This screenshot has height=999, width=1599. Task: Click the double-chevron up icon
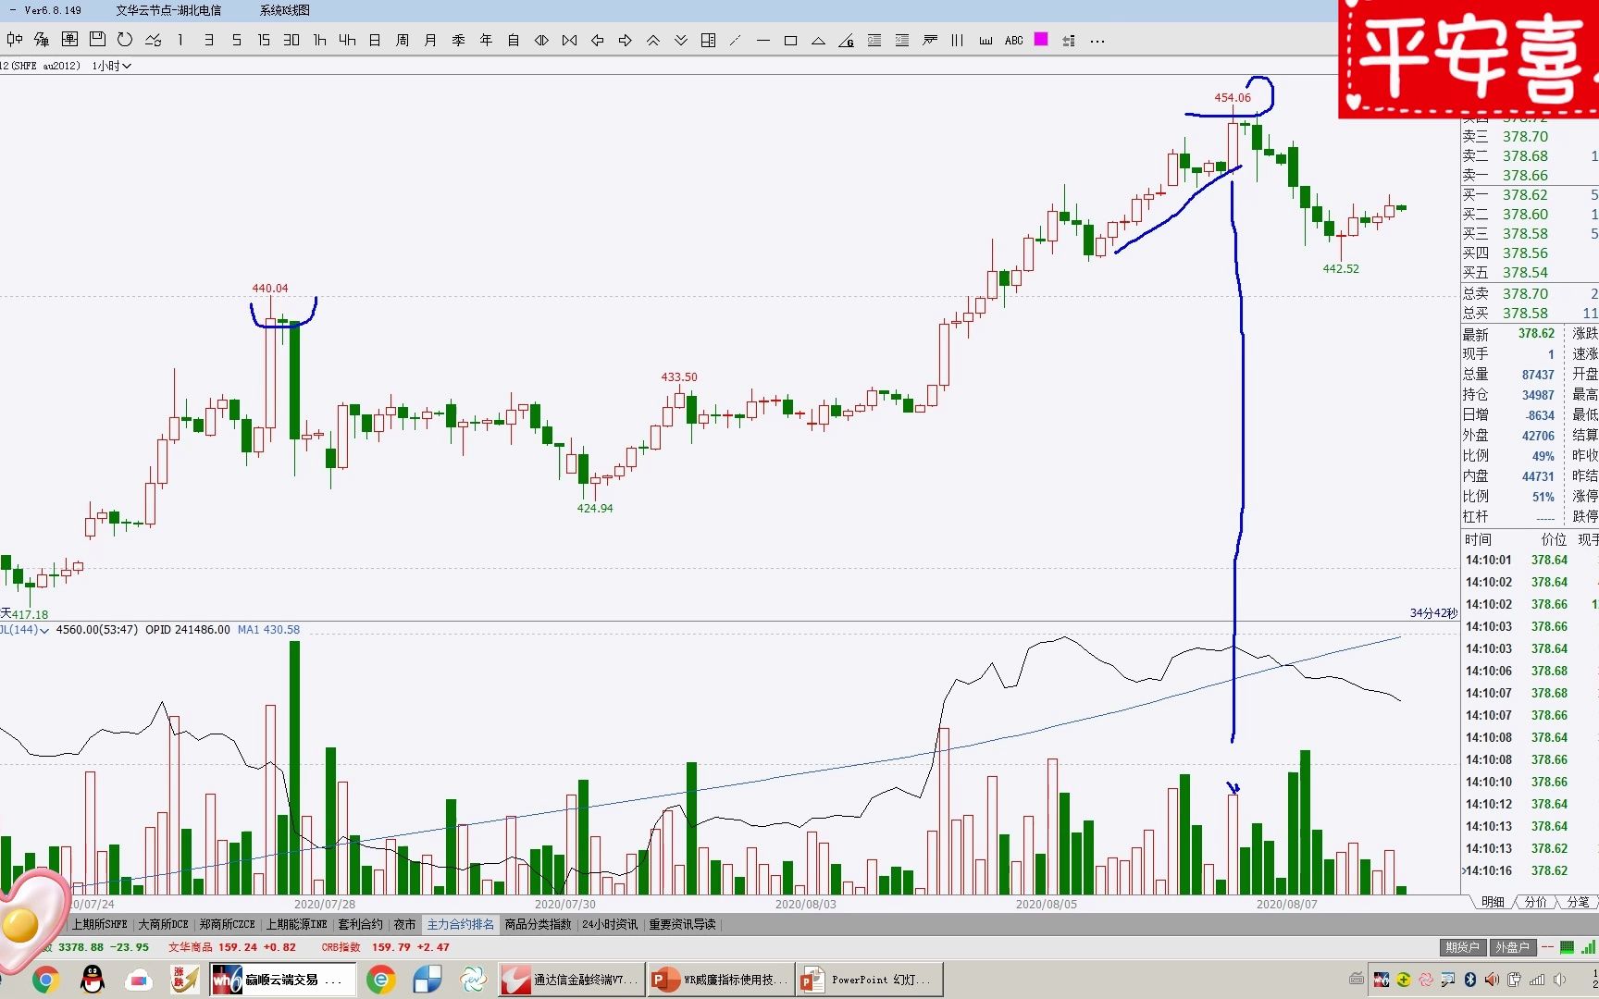(x=652, y=40)
